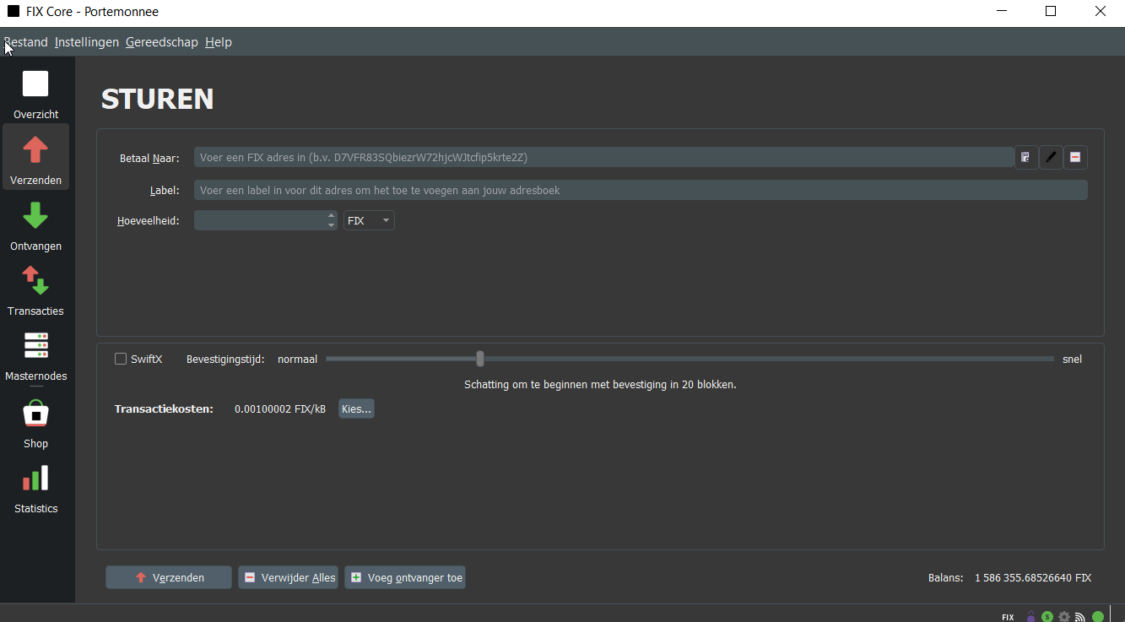Remove this recipient with the minus icon

click(1075, 157)
